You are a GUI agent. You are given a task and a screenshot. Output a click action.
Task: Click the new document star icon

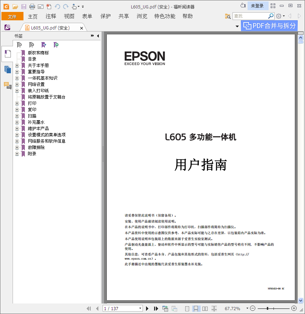click(49, 7)
